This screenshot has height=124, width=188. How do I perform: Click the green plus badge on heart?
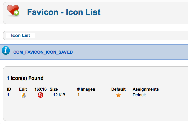(x=16, y=13)
